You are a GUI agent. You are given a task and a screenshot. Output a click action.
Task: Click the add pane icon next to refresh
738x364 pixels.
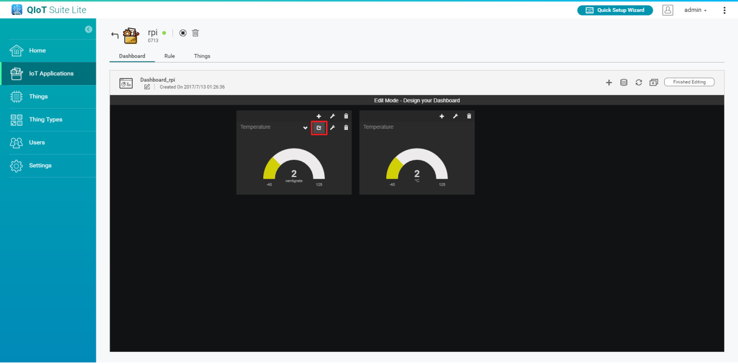pos(653,82)
